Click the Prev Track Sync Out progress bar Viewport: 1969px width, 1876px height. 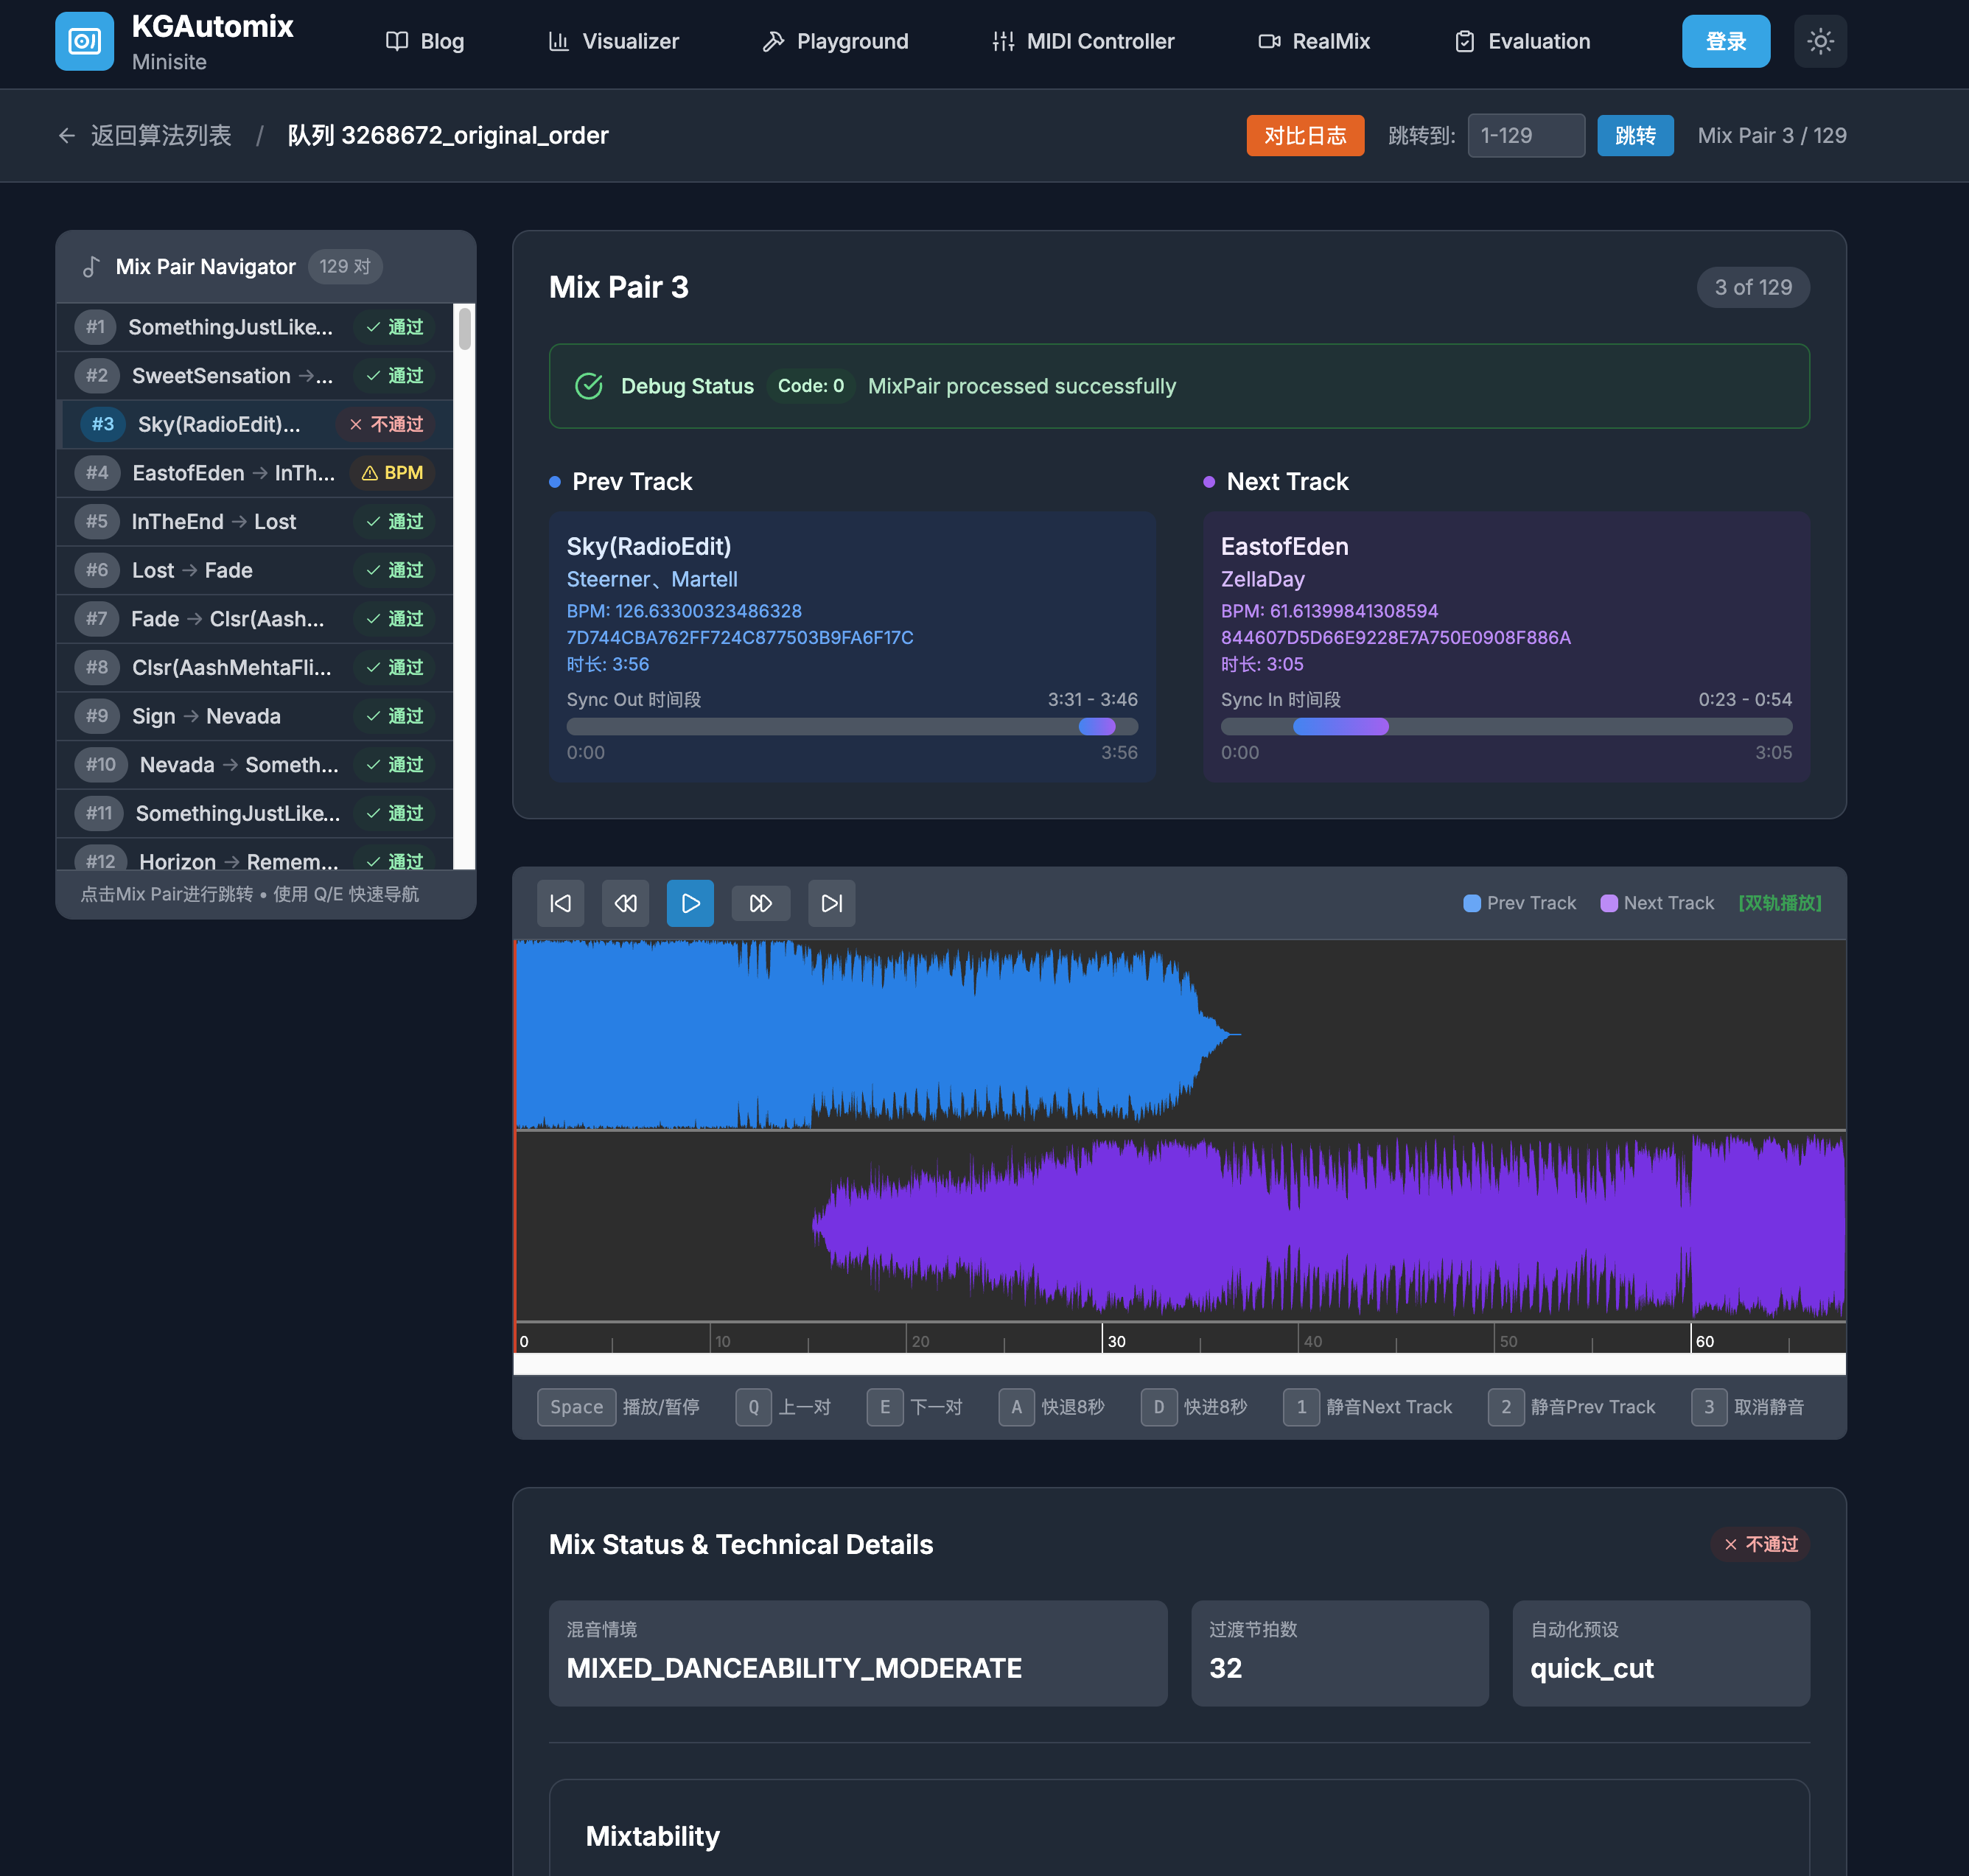click(852, 727)
